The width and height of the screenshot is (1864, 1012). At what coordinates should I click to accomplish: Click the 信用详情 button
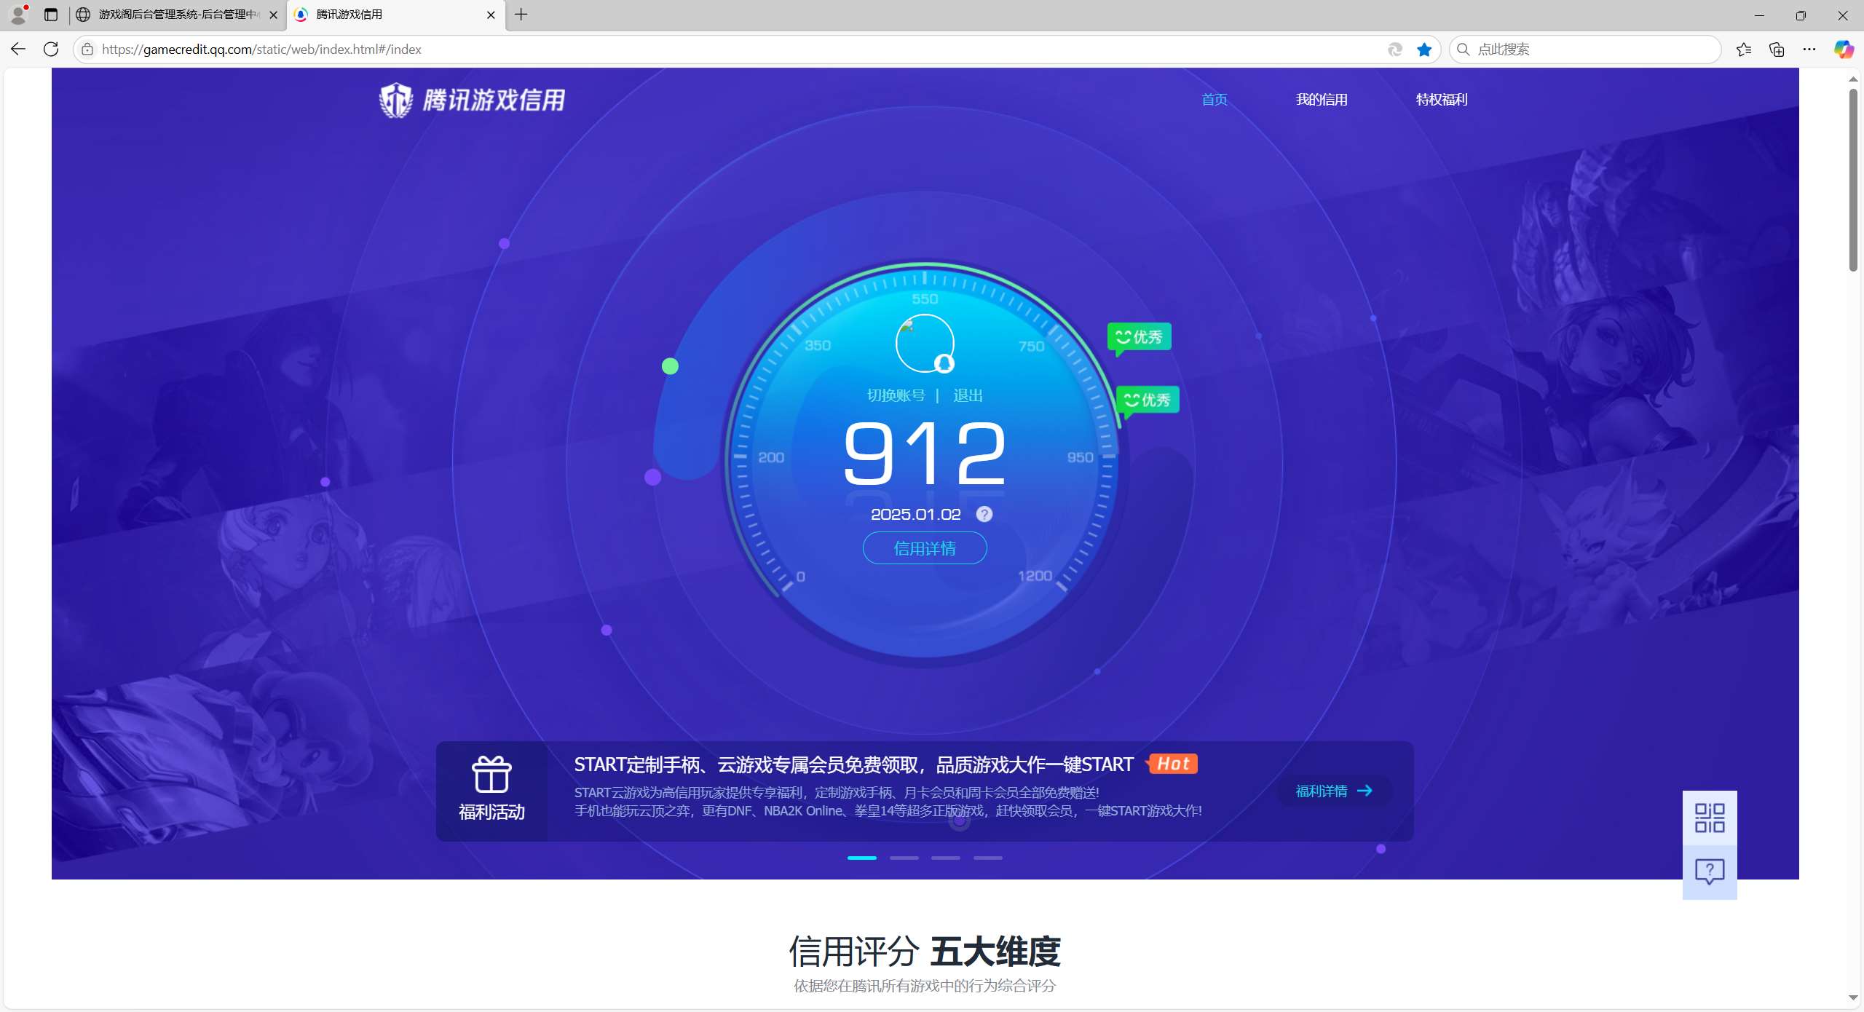pyautogui.click(x=925, y=548)
